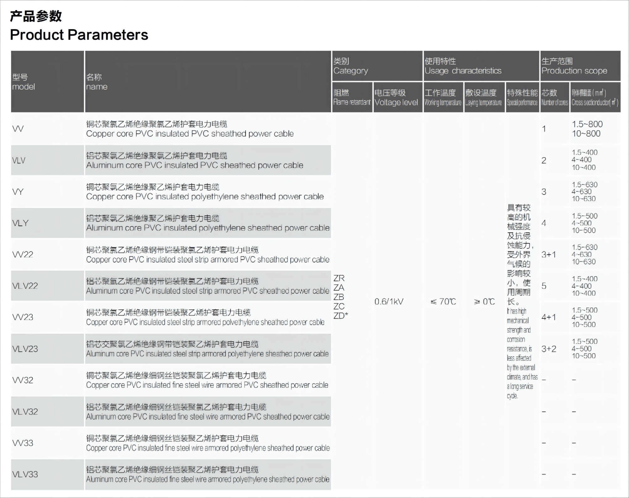This screenshot has width=629, height=498.
Task: Click the '10~400' value in the 5-core row
Action: point(584,293)
